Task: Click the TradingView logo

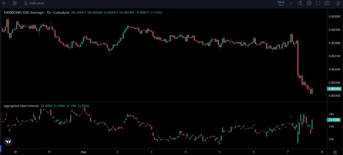Action: point(8,142)
